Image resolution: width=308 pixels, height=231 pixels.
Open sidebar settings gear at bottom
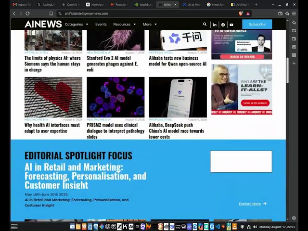click(294, 218)
